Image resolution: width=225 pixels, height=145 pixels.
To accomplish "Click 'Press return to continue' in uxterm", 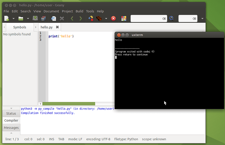I will point(131,55).
